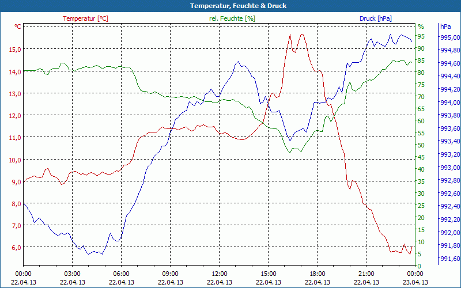The width and height of the screenshot is (461, 288).
Task: Click the chart title 'Temperatur, Feuchte & Druck'
Action: pos(238,6)
